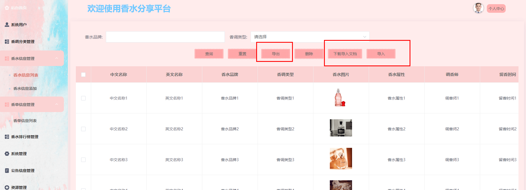Click the cell 香调类型3

pos(285,160)
